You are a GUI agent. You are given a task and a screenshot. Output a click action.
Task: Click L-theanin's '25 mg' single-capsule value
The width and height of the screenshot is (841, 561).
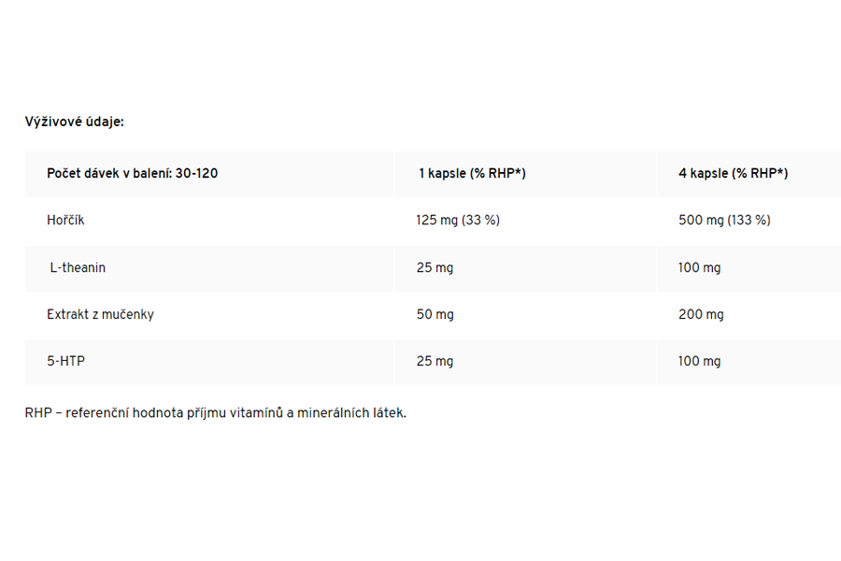pyautogui.click(x=435, y=267)
